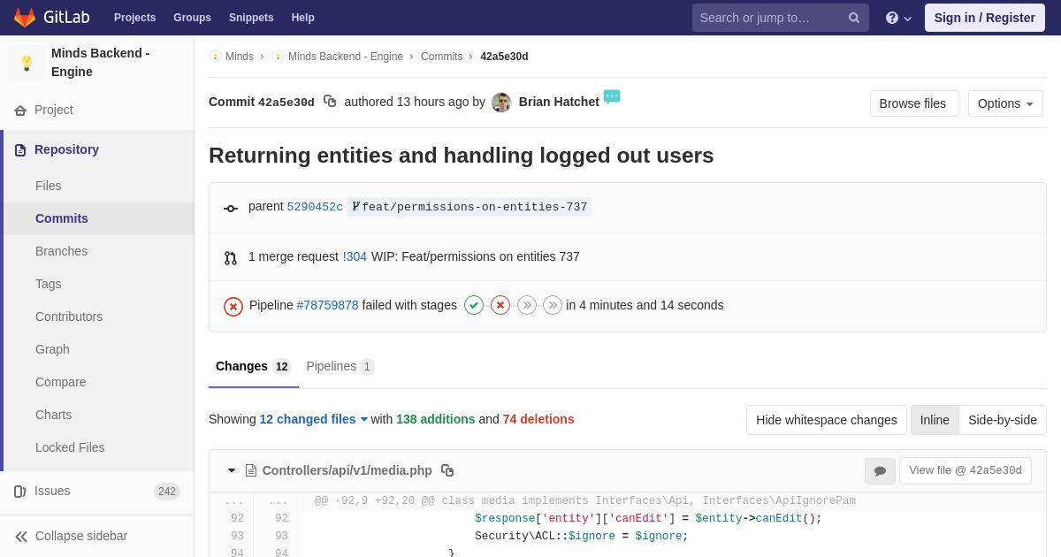Collapse the media.php diff
The image size is (1061, 557).
tap(232, 470)
